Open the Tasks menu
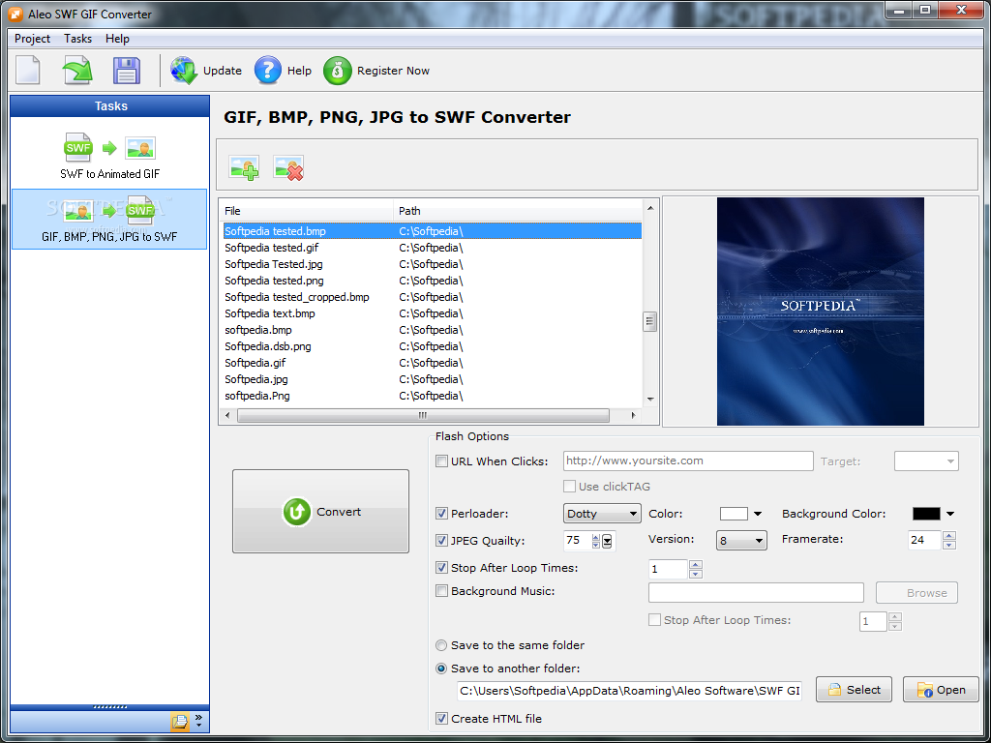Viewport: 991px width, 743px height. pos(77,39)
